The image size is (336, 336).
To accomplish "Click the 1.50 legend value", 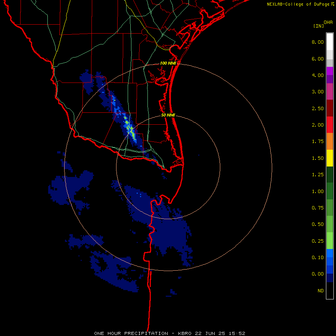I will coord(318,158).
